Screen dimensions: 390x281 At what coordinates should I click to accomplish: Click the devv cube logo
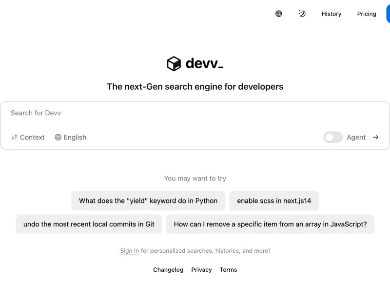tap(174, 62)
